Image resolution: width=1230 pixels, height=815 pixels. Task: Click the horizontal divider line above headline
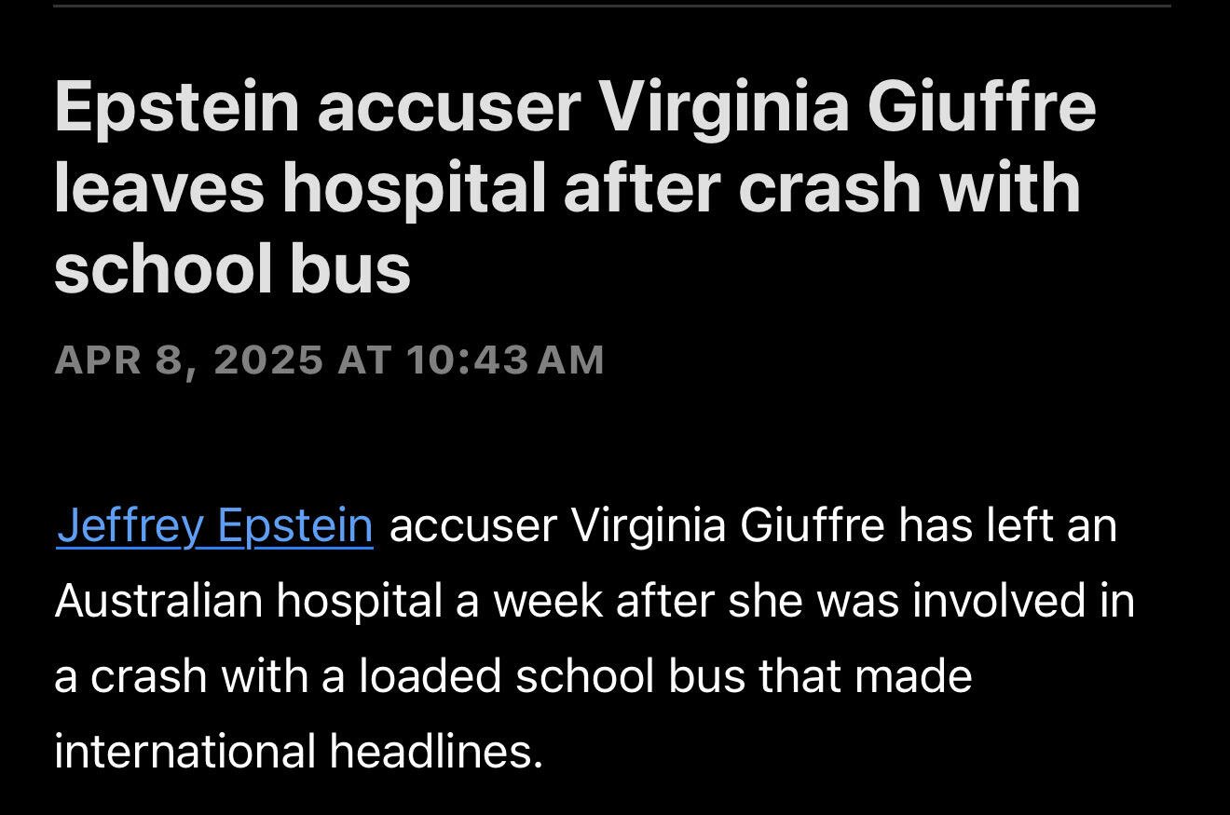pyautogui.click(x=611, y=6)
